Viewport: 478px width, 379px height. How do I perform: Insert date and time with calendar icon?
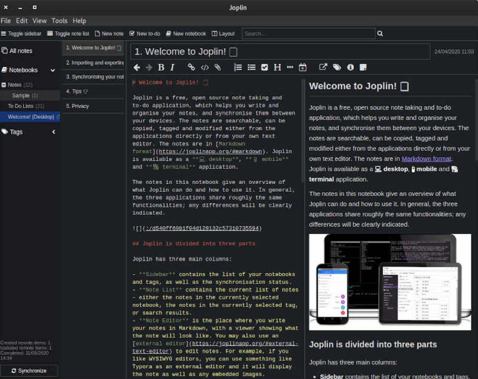pos(303,67)
